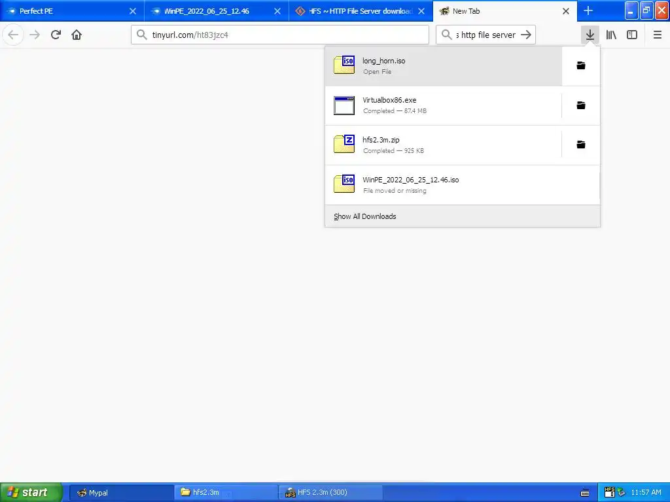This screenshot has height=502, width=670.
Task: Open containing folder for Virtualbox86.exe
Action: click(581, 105)
